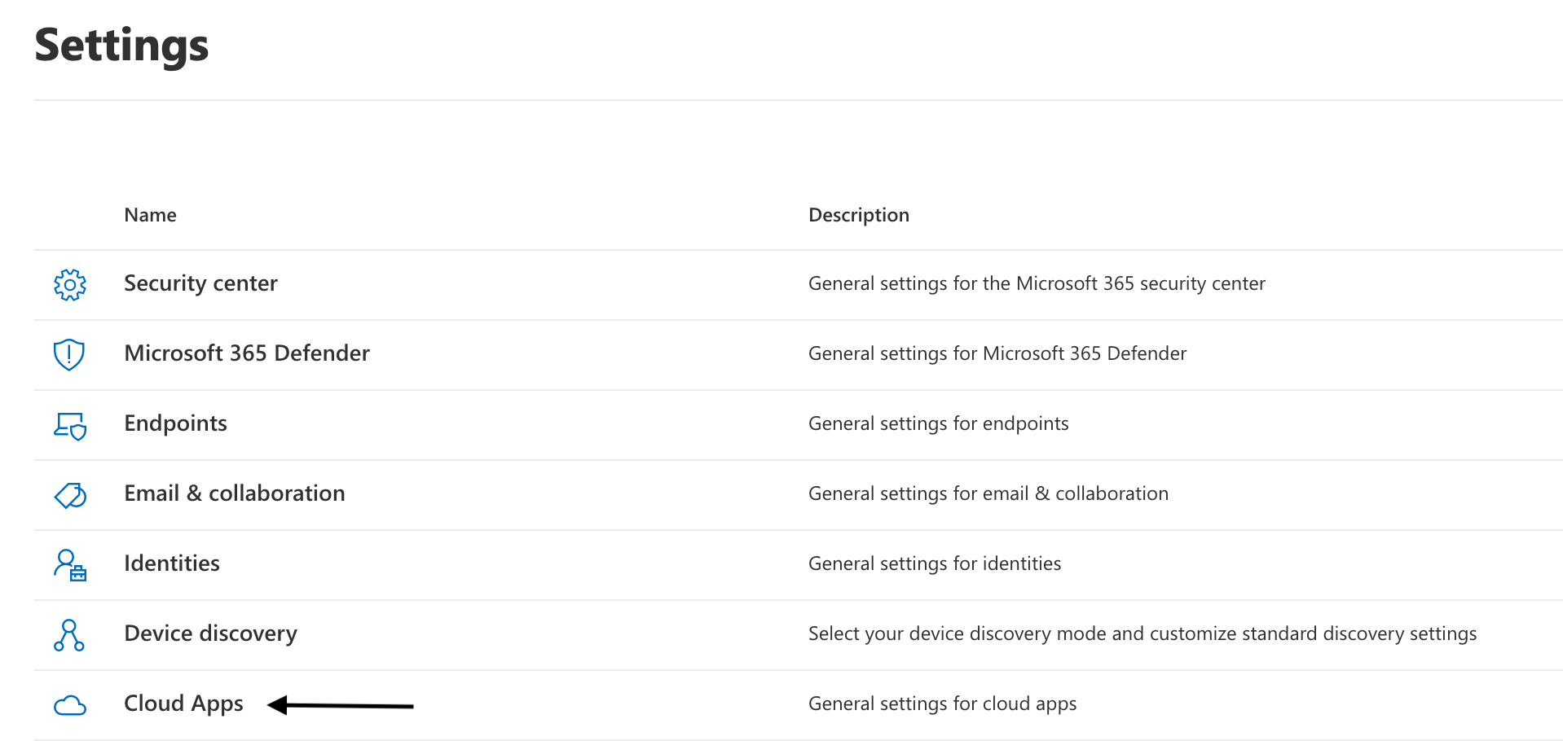This screenshot has width=1563, height=741.
Task: Select the Cloud Apps description text
Action: [x=942, y=704]
